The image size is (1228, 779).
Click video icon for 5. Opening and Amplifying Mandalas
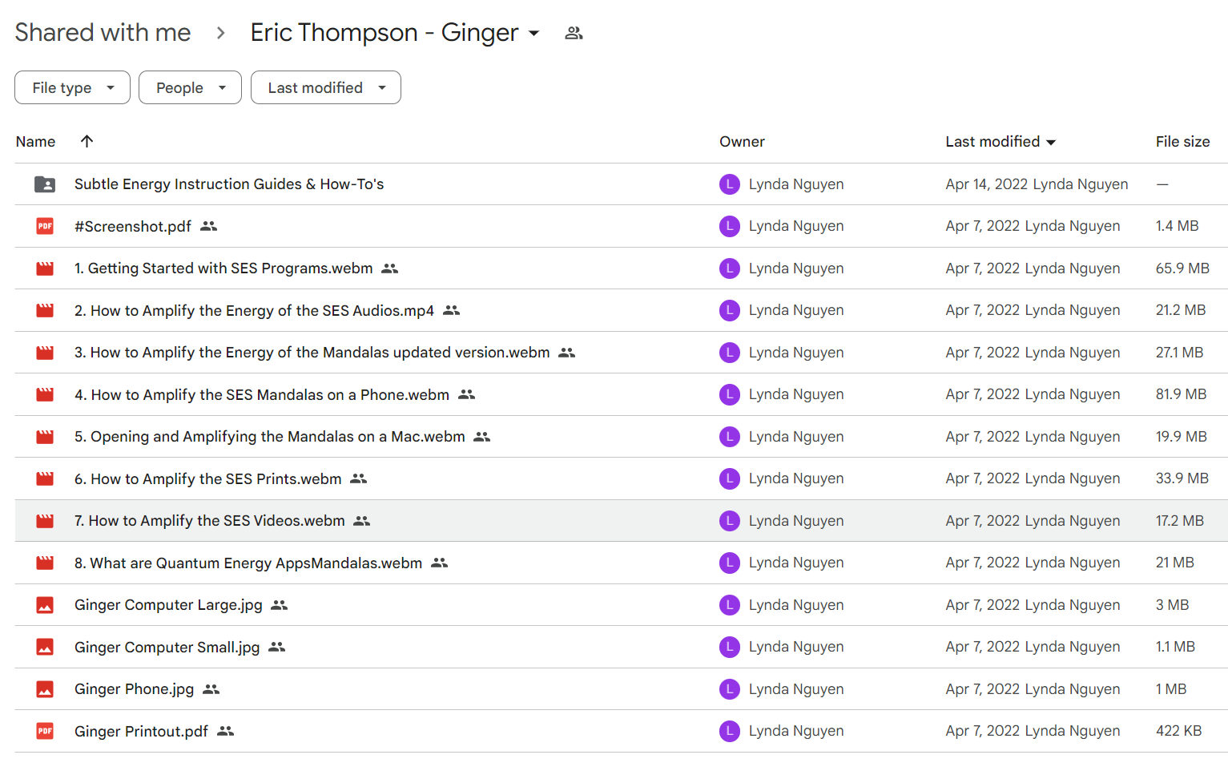click(x=45, y=437)
